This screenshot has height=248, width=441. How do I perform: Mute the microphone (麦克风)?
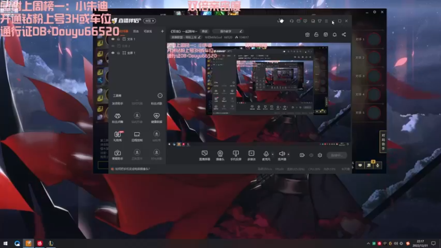266,155
